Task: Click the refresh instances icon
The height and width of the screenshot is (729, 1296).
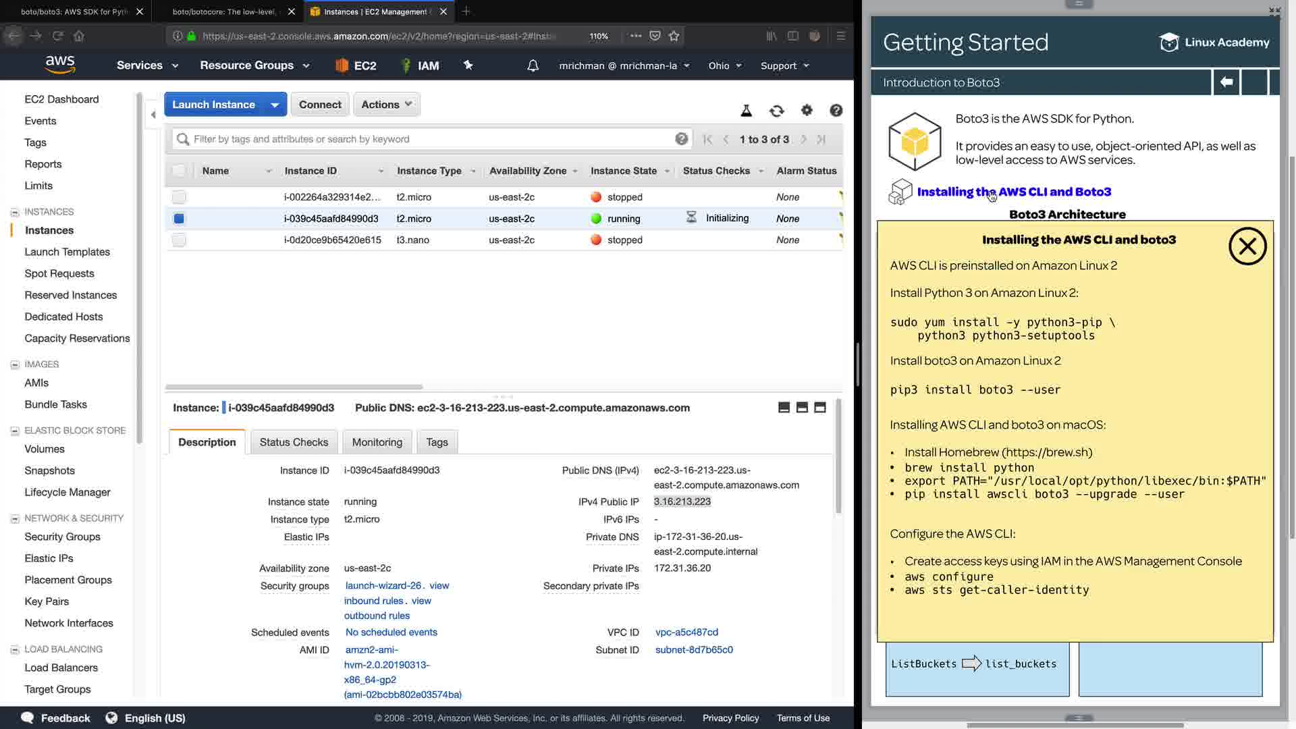Action: (776, 111)
